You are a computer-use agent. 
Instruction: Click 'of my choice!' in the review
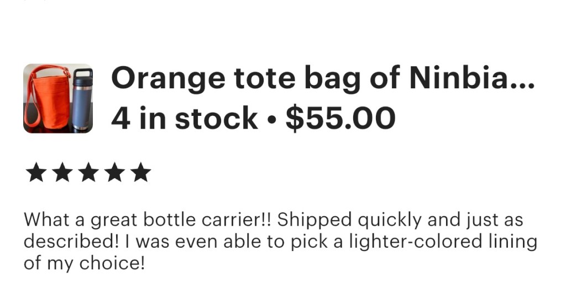(83, 263)
